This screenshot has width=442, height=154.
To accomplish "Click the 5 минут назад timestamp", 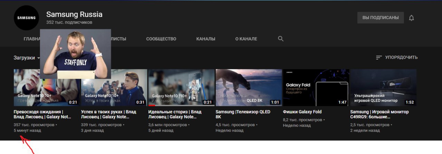I will [x=27, y=131].
